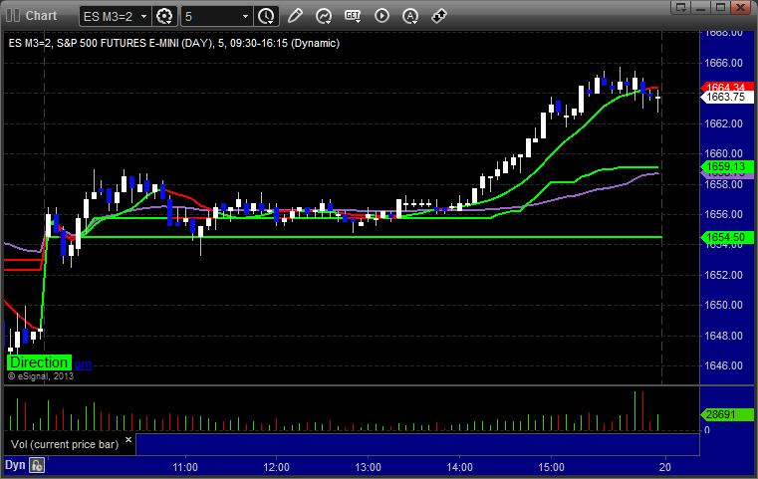758x479 pixels.
Task: Click the circular arrow refresh icon
Action: 324,16
